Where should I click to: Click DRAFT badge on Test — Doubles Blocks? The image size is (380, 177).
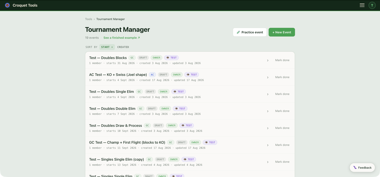coord(143,58)
